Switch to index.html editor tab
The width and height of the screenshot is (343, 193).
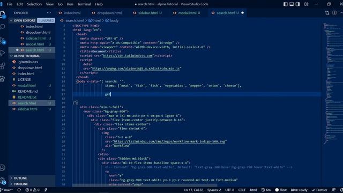tap(72, 13)
